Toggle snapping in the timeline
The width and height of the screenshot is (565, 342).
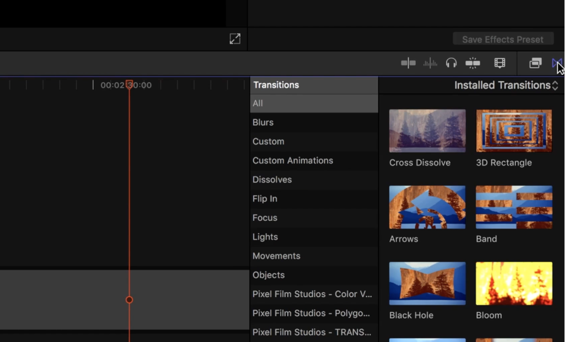[x=473, y=63]
